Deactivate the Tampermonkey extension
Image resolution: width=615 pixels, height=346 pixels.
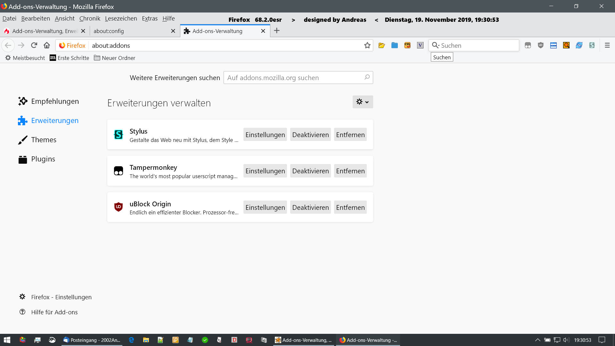click(x=310, y=171)
